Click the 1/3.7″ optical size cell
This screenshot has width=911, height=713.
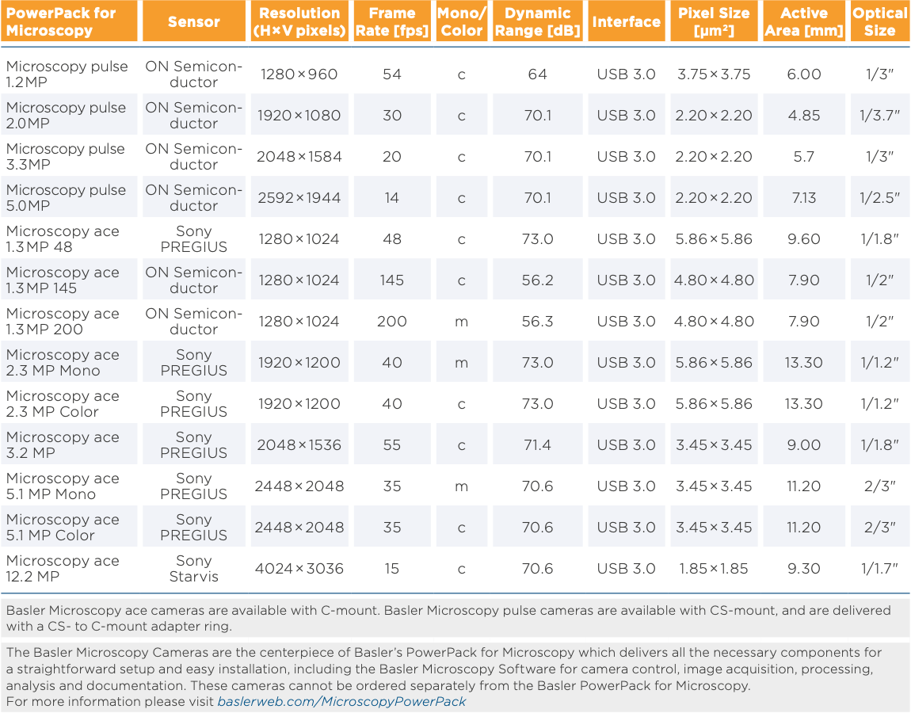click(x=879, y=116)
